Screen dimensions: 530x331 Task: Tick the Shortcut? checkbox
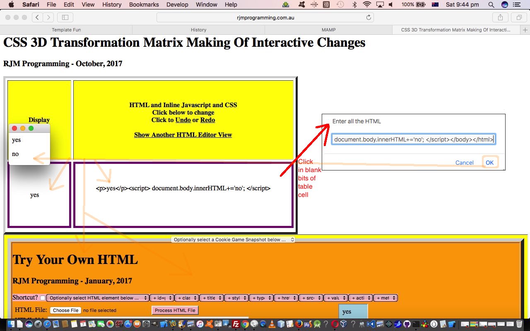42,298
